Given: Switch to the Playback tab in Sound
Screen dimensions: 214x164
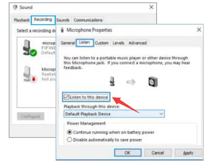Looking at the screenshot, I should click(x=22, y=20).
